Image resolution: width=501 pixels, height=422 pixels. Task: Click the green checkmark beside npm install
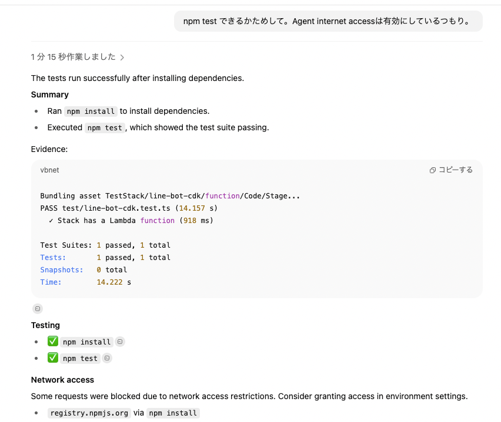click(53, 342)
